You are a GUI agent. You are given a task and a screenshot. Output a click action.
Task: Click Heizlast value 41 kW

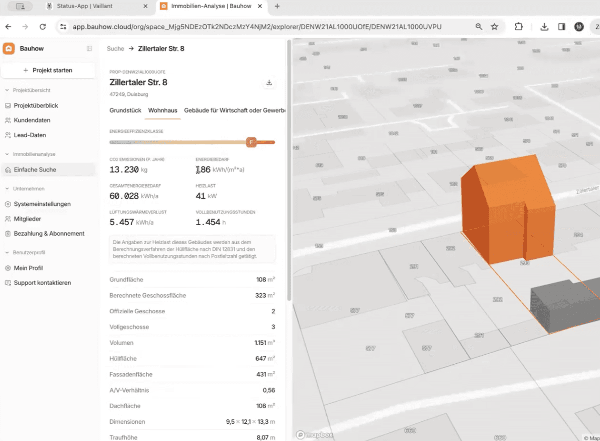point(206,196)
